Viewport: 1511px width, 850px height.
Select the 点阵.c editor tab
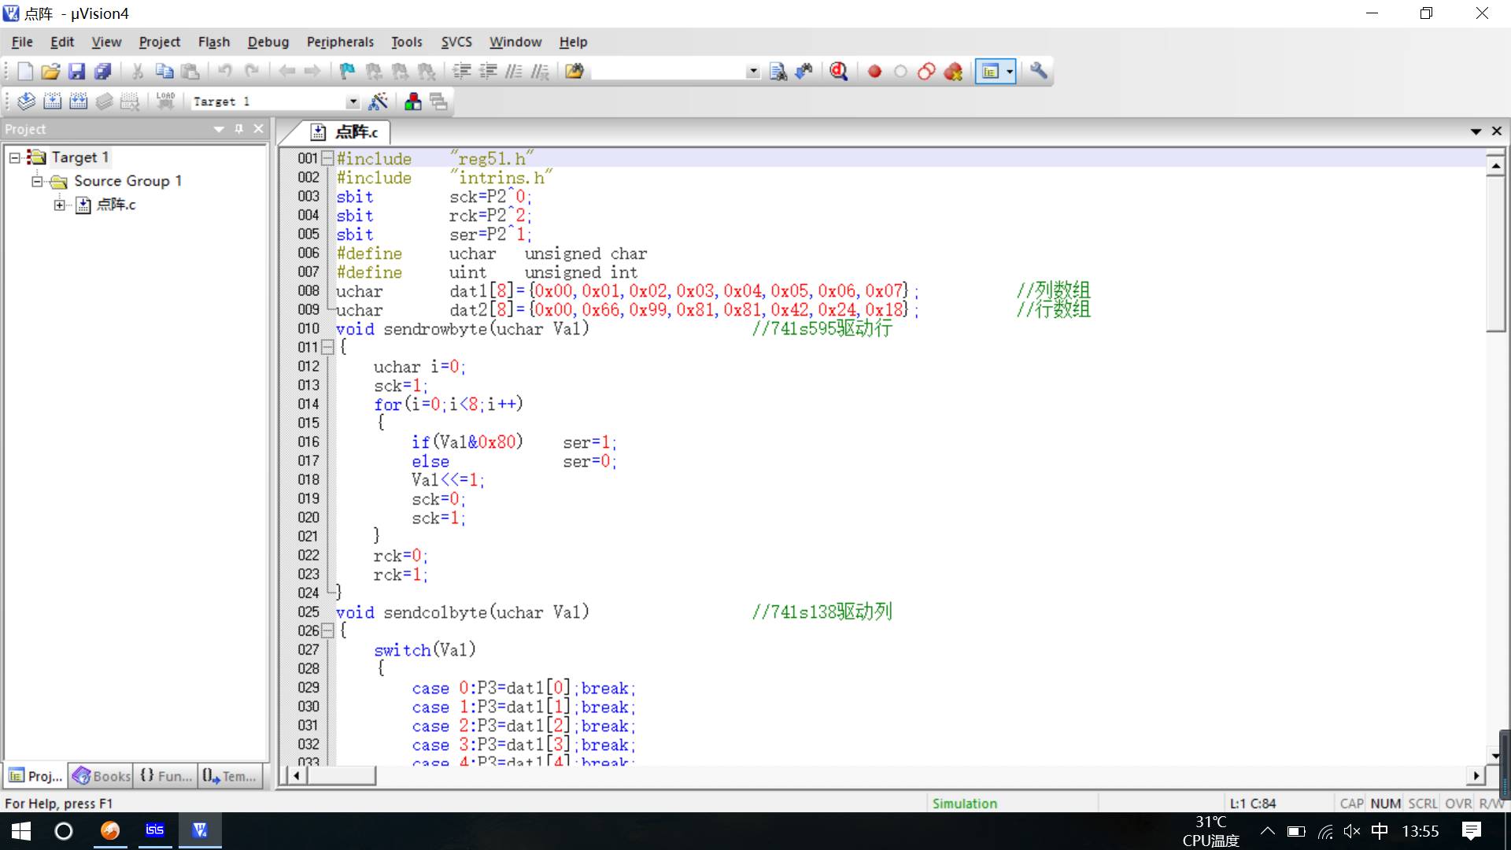347,132
